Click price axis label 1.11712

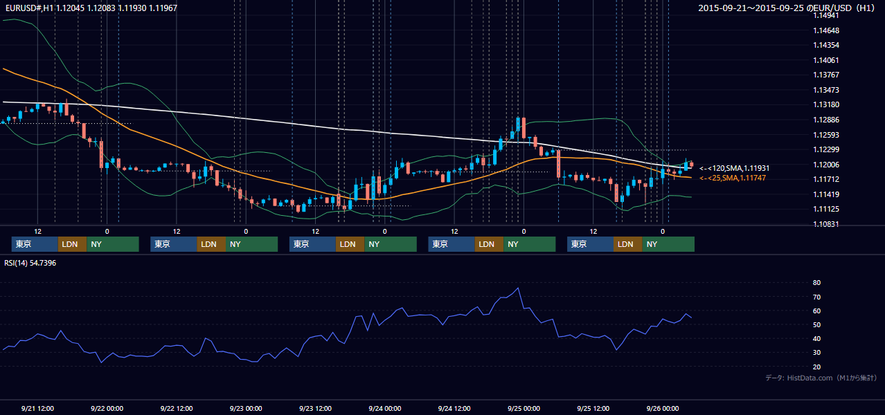tap(826, 179)
